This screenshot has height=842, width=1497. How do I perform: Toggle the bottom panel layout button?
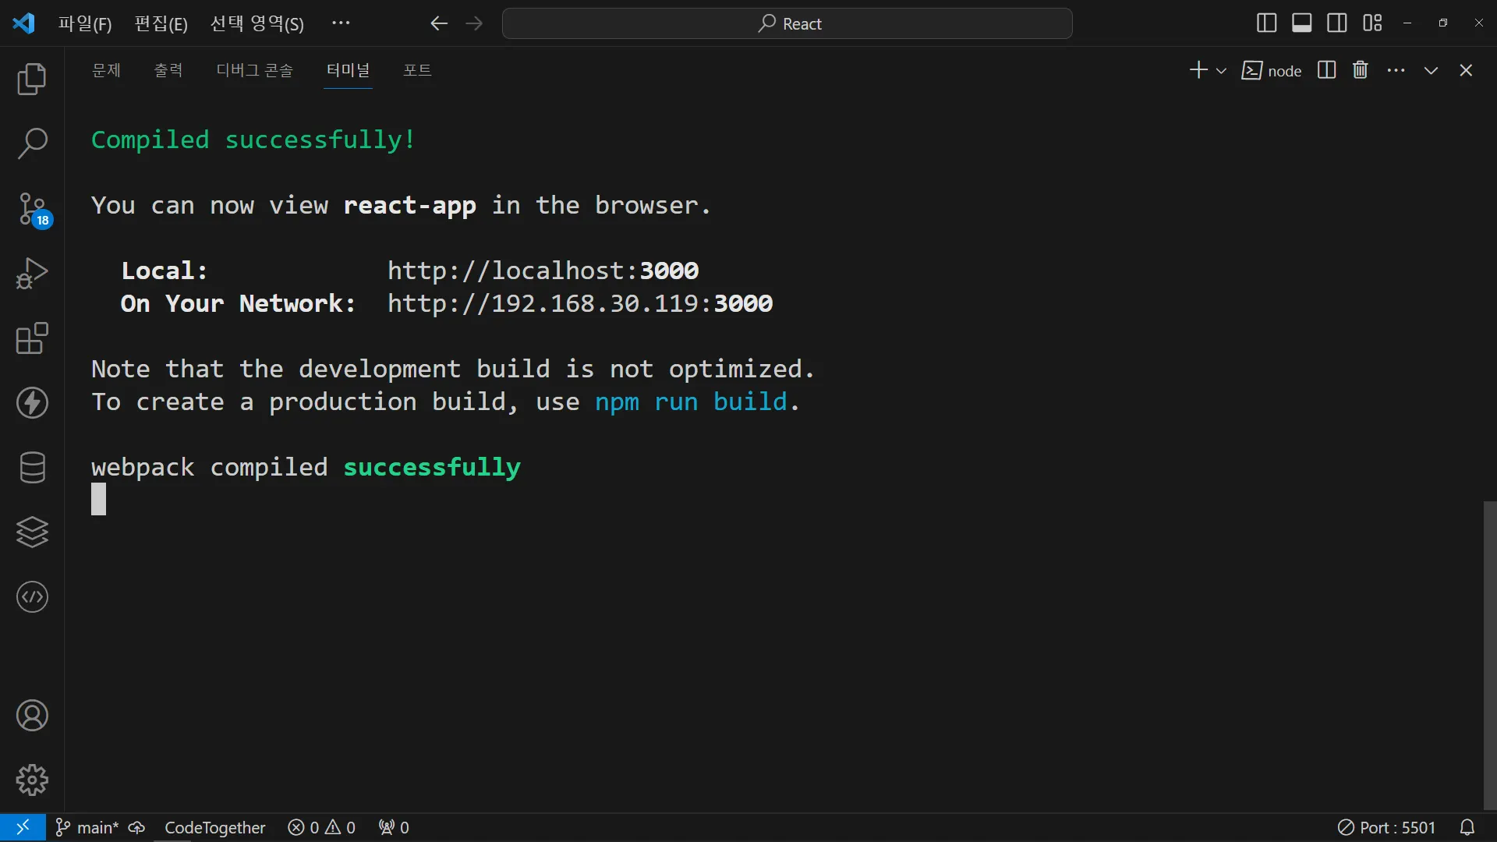coord(1301,23)
